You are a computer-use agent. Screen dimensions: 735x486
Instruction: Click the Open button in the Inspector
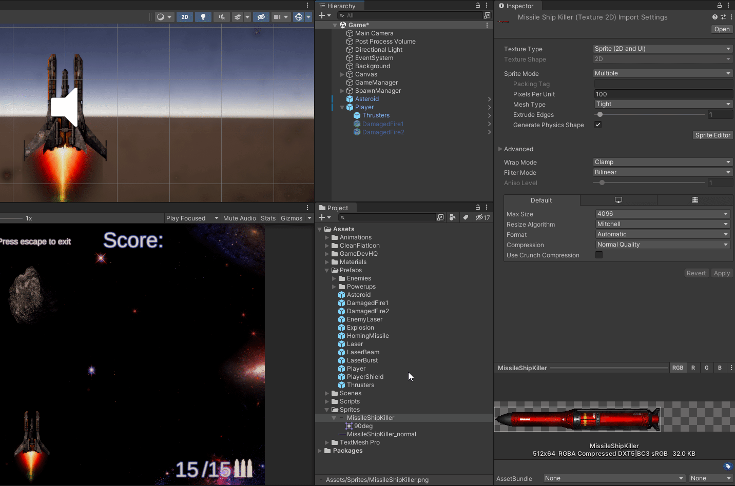(x=722, y=29)
